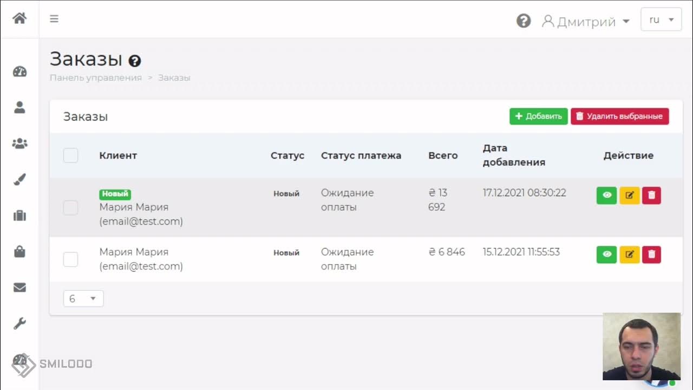Open the ru language dropdown

[661, 19]
